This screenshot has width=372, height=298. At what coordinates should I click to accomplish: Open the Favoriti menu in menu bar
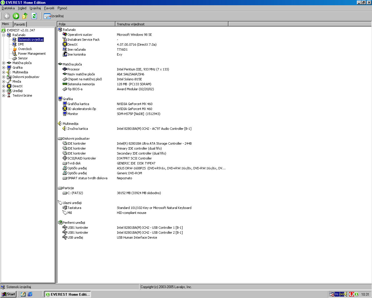point(49,8)
